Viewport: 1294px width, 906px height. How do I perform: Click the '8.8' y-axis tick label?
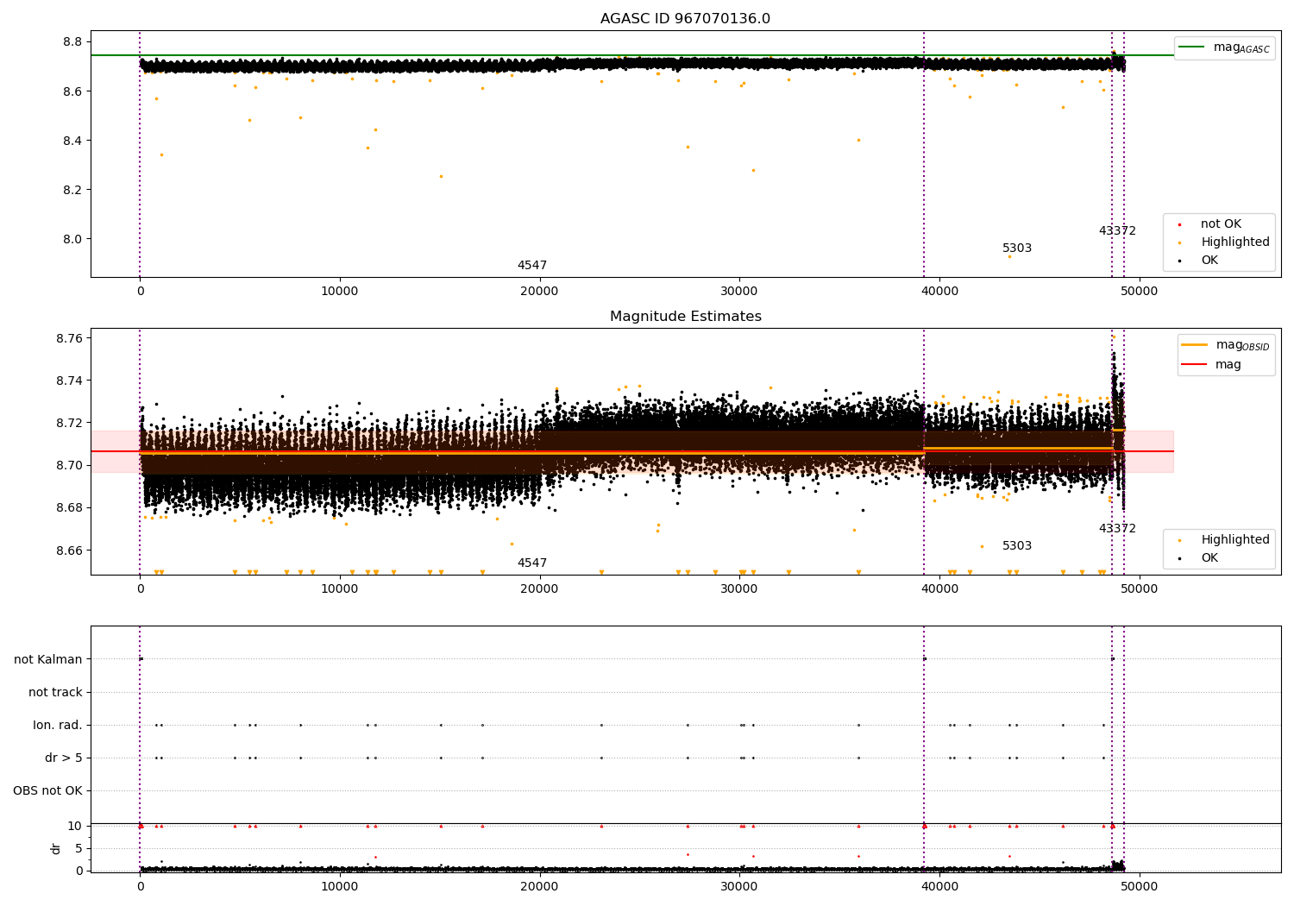point(72,42)
